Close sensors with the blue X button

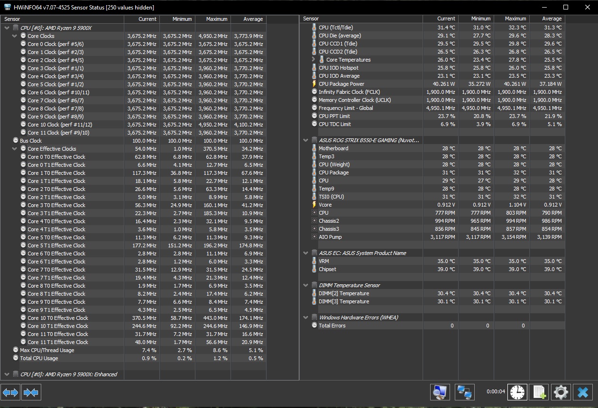point(583,392)
